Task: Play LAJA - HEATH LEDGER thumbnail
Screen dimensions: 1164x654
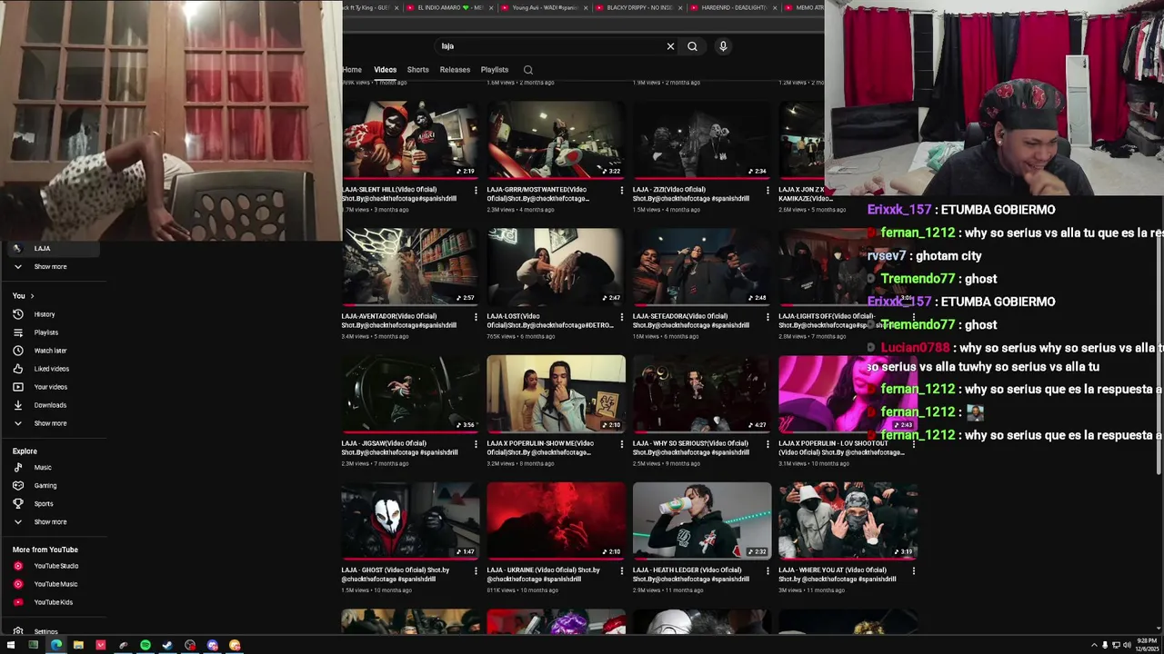Action: [702, 520]
